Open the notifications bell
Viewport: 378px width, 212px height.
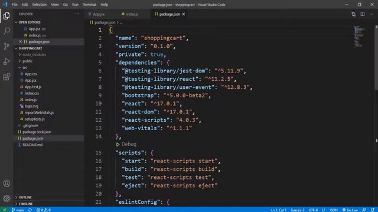[373, 210]
